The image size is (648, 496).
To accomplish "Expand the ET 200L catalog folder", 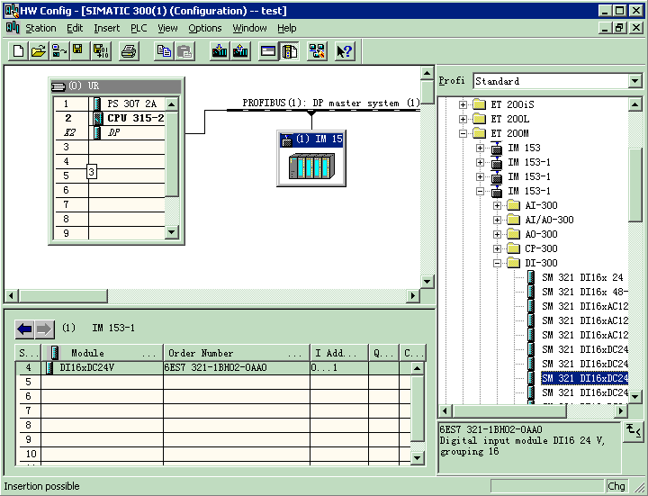I will click(x=463, y=119).
